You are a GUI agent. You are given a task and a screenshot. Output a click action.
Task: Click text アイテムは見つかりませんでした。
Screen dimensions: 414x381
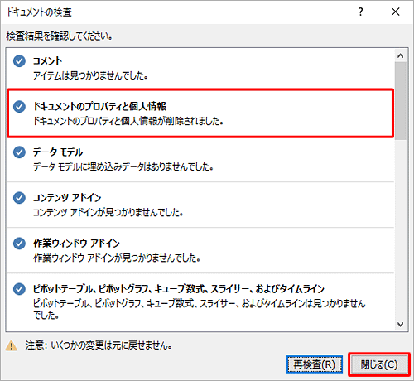[x=90, y=75]
